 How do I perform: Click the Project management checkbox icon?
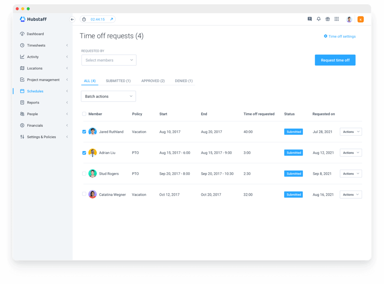(x=22, y=80)
